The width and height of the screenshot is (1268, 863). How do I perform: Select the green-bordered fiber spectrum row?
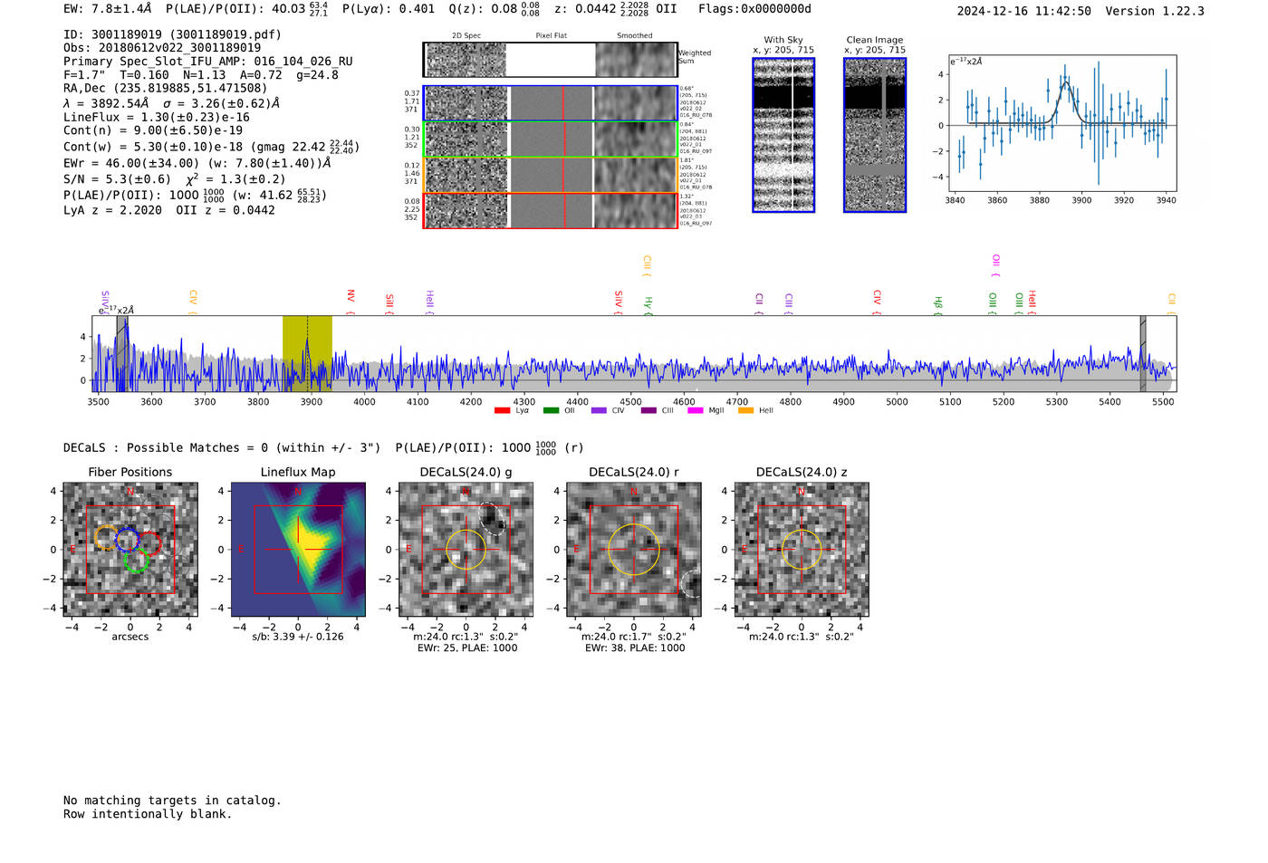(551, 139)
